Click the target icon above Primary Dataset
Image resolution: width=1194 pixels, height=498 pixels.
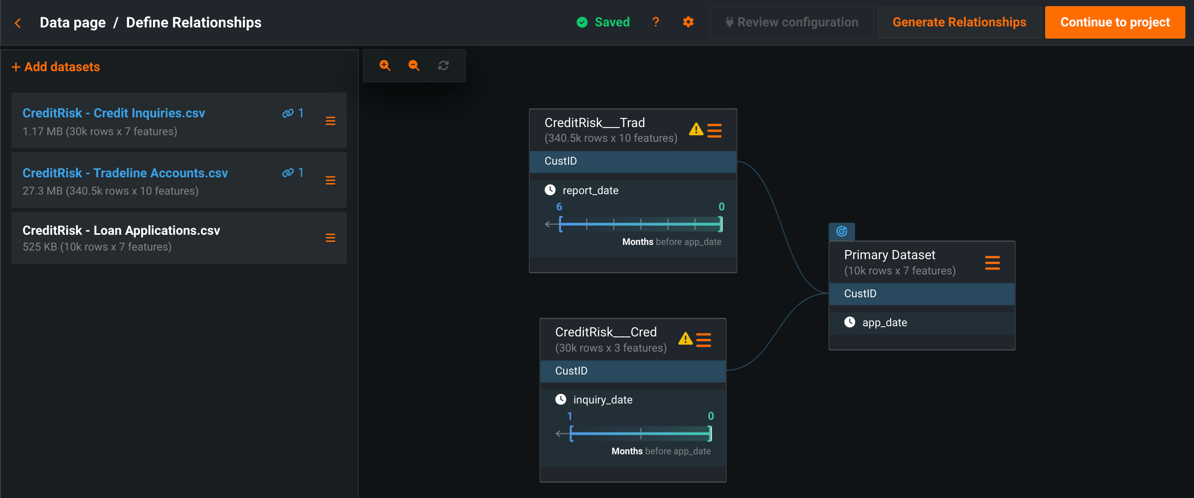pos(841,232)
